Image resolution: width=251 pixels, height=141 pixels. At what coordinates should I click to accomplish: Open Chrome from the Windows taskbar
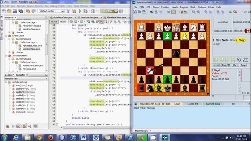(39, 137)
